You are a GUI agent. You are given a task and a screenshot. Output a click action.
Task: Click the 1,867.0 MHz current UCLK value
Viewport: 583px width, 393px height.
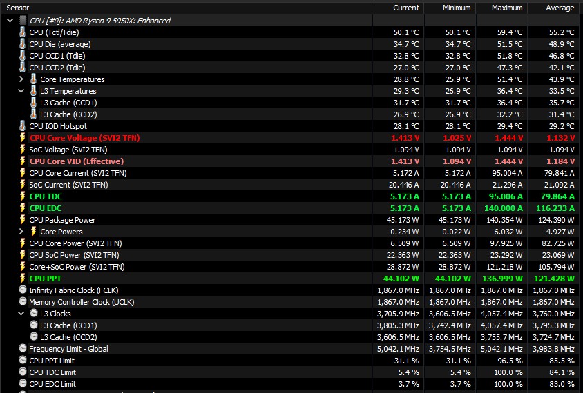(x=398, y=302)
